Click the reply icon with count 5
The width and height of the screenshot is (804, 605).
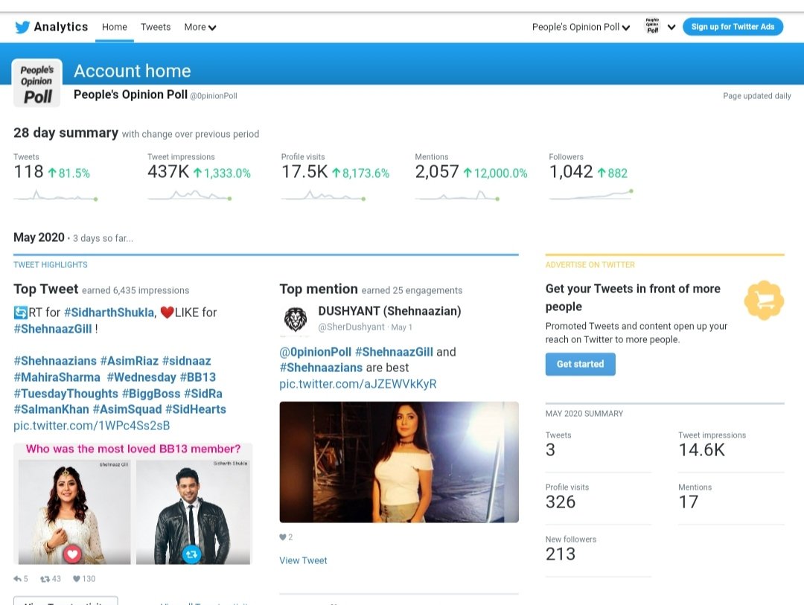(x=17, y=579)
